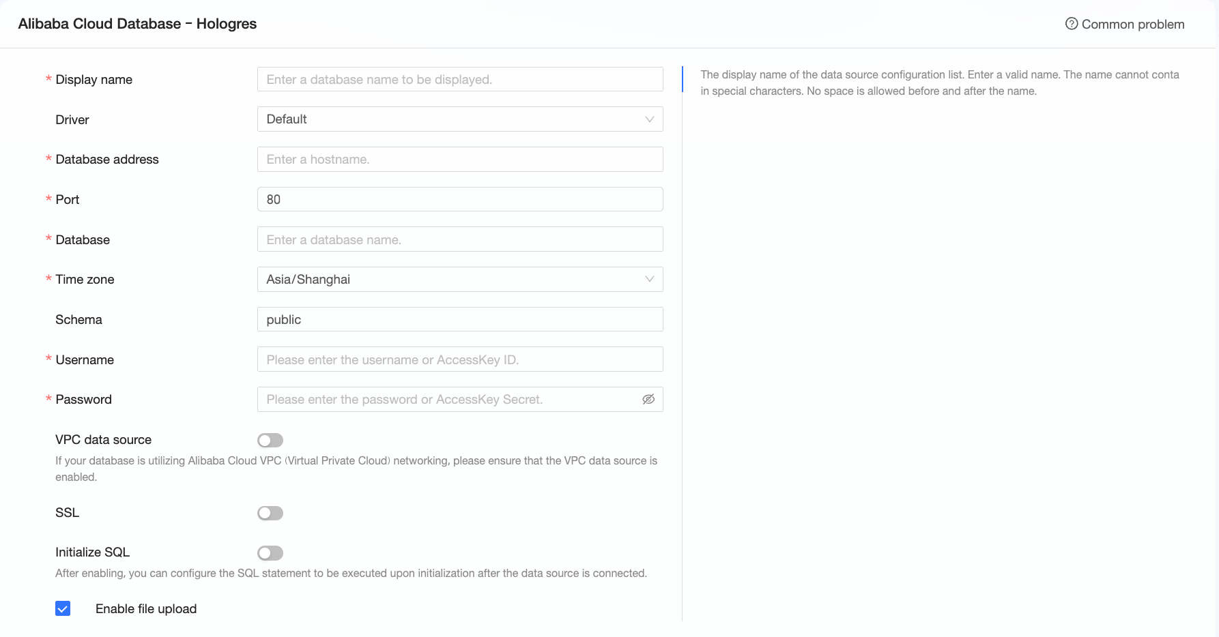Click the Enable file upload label
The image size is (1219, 637).
tap(146, 609)
